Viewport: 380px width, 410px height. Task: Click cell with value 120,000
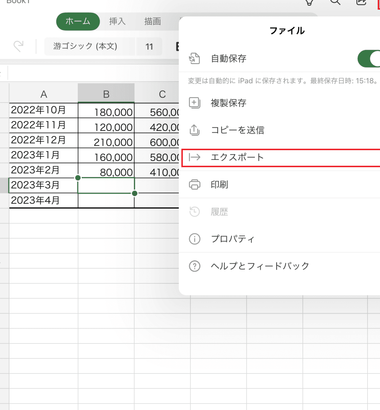coord(106,125)
